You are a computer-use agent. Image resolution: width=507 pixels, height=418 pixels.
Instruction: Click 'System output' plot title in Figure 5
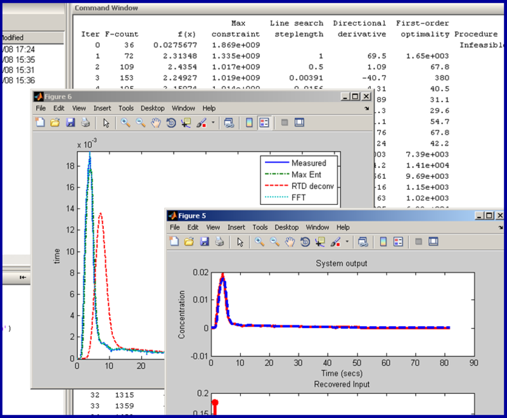[x=342, y=263]
